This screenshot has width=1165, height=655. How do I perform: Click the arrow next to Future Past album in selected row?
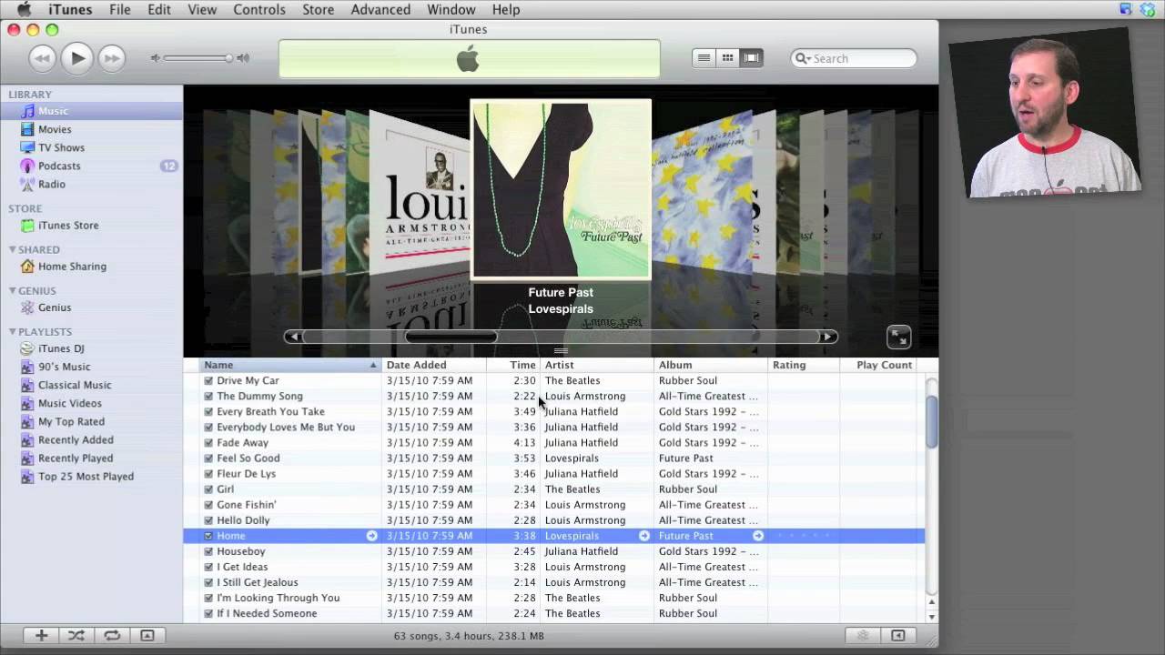pyautogui.click(x=757, y=536)
